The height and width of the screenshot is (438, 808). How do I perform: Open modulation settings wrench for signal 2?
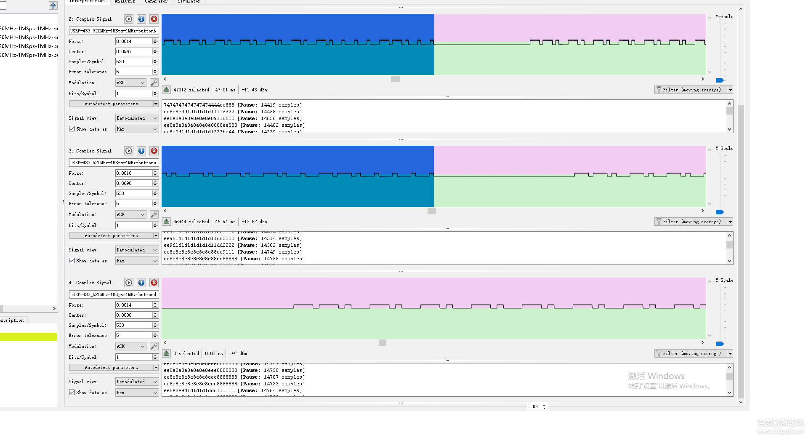pos(154,83)
